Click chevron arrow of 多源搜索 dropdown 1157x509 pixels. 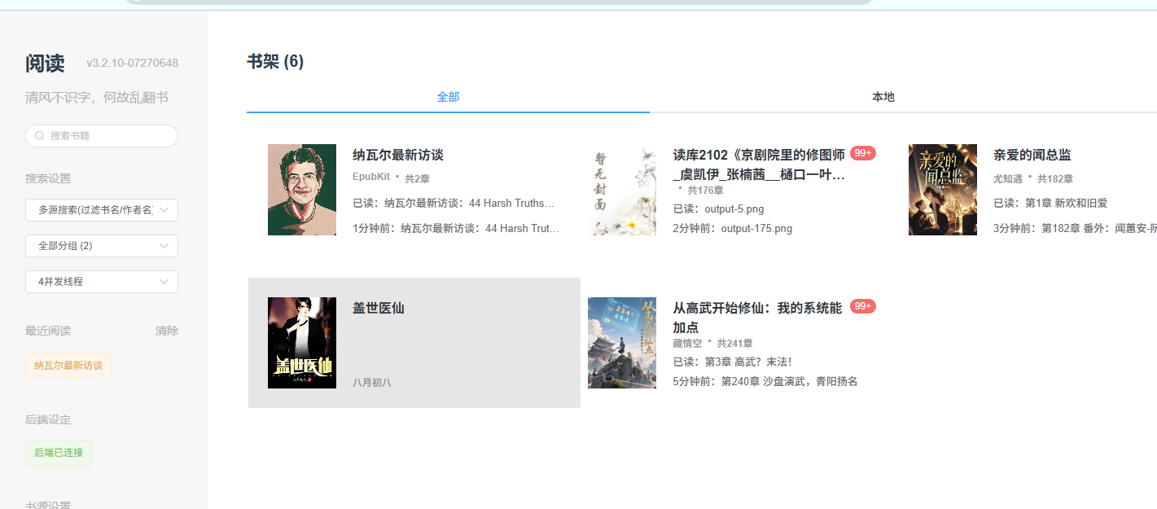pos(164,210)
